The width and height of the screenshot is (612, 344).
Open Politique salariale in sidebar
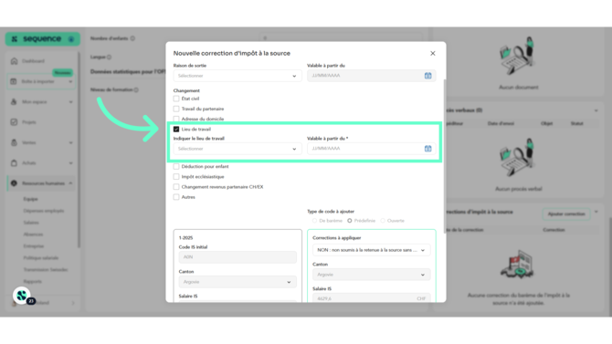coord(40,258)
